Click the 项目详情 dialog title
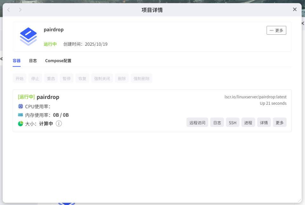Image resolution: width=305 pixels, height=205 pixels. 152,10
